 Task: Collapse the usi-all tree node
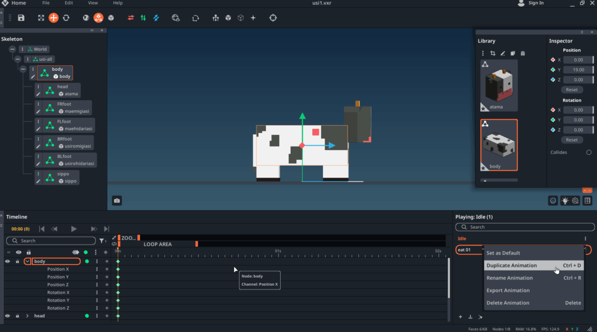[x=18, y=59]
